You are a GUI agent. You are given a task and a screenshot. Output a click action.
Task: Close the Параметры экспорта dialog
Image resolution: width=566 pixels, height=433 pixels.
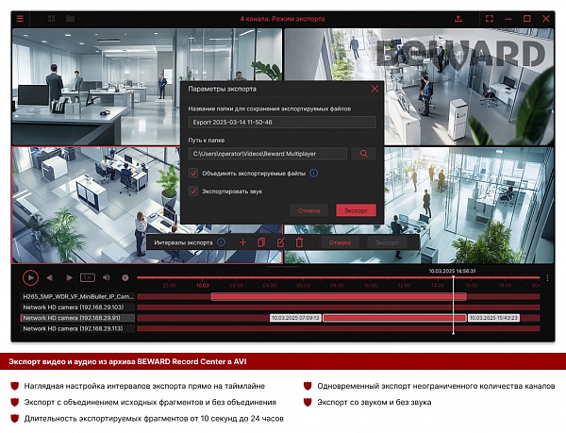[x=375, y=89]
